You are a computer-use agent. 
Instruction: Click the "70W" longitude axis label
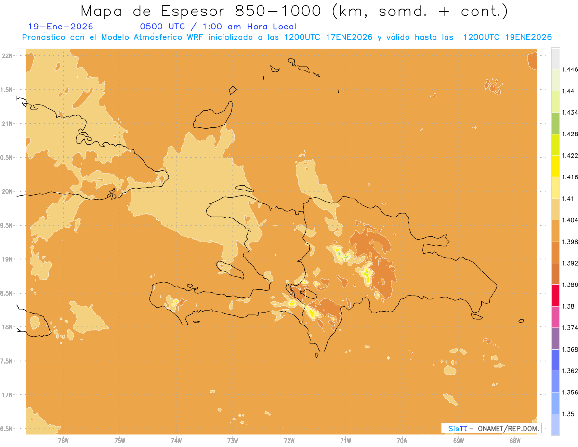coord(402,440)
